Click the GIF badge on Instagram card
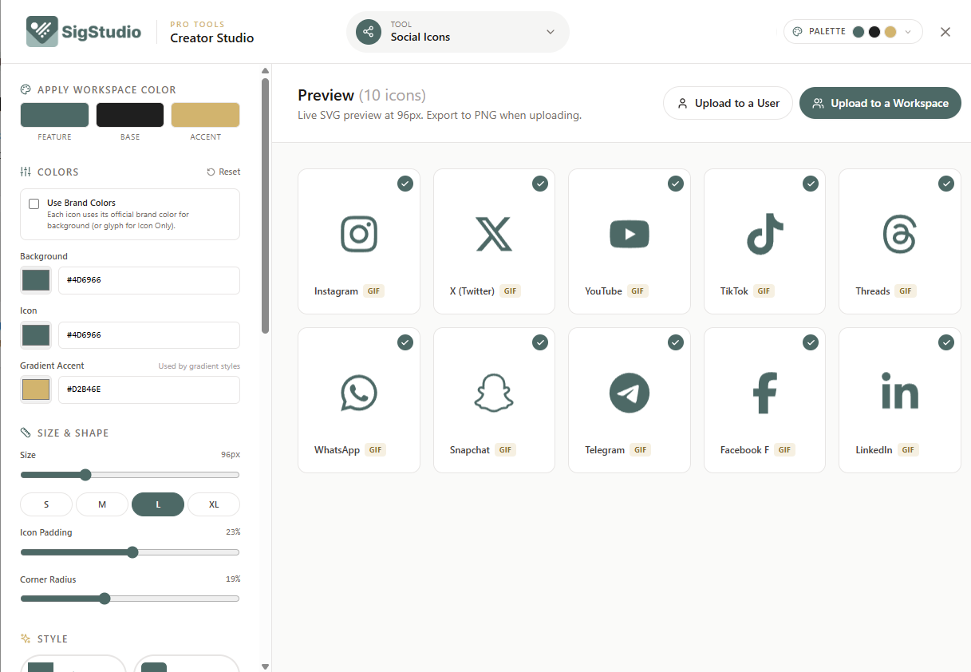Viewport: 971px width, 672px height. (x=374, y=291)
